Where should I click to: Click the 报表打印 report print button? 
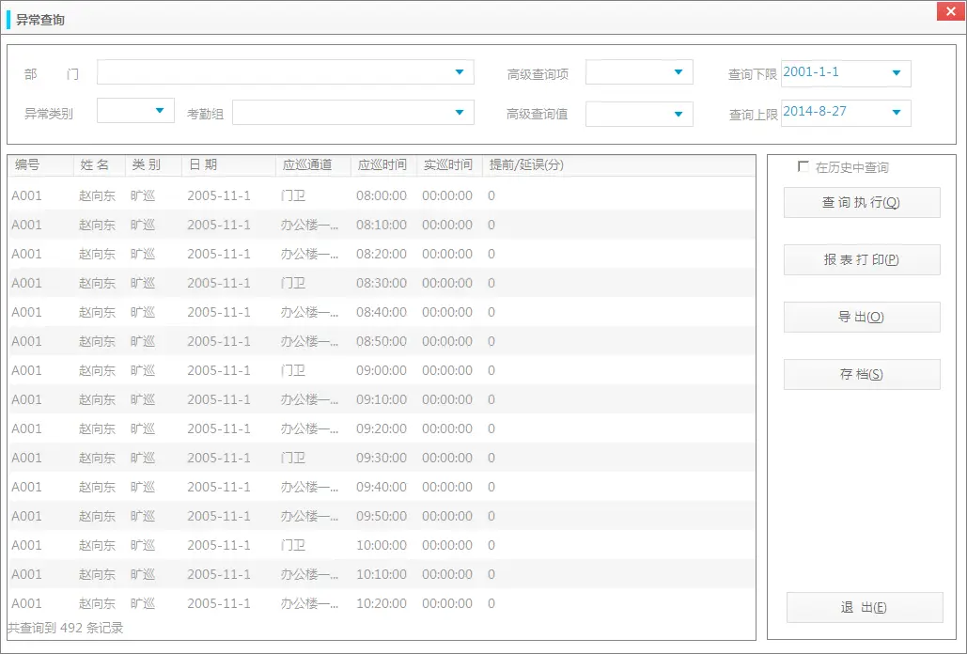[861, 259]
